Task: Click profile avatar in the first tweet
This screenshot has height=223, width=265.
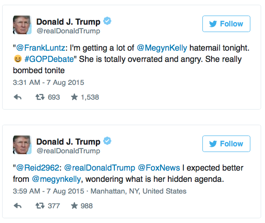Action: [x=22, y=26]
